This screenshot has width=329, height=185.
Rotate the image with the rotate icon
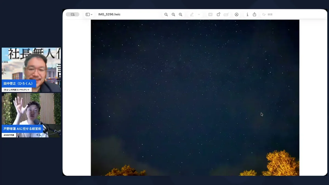(219, 15)
